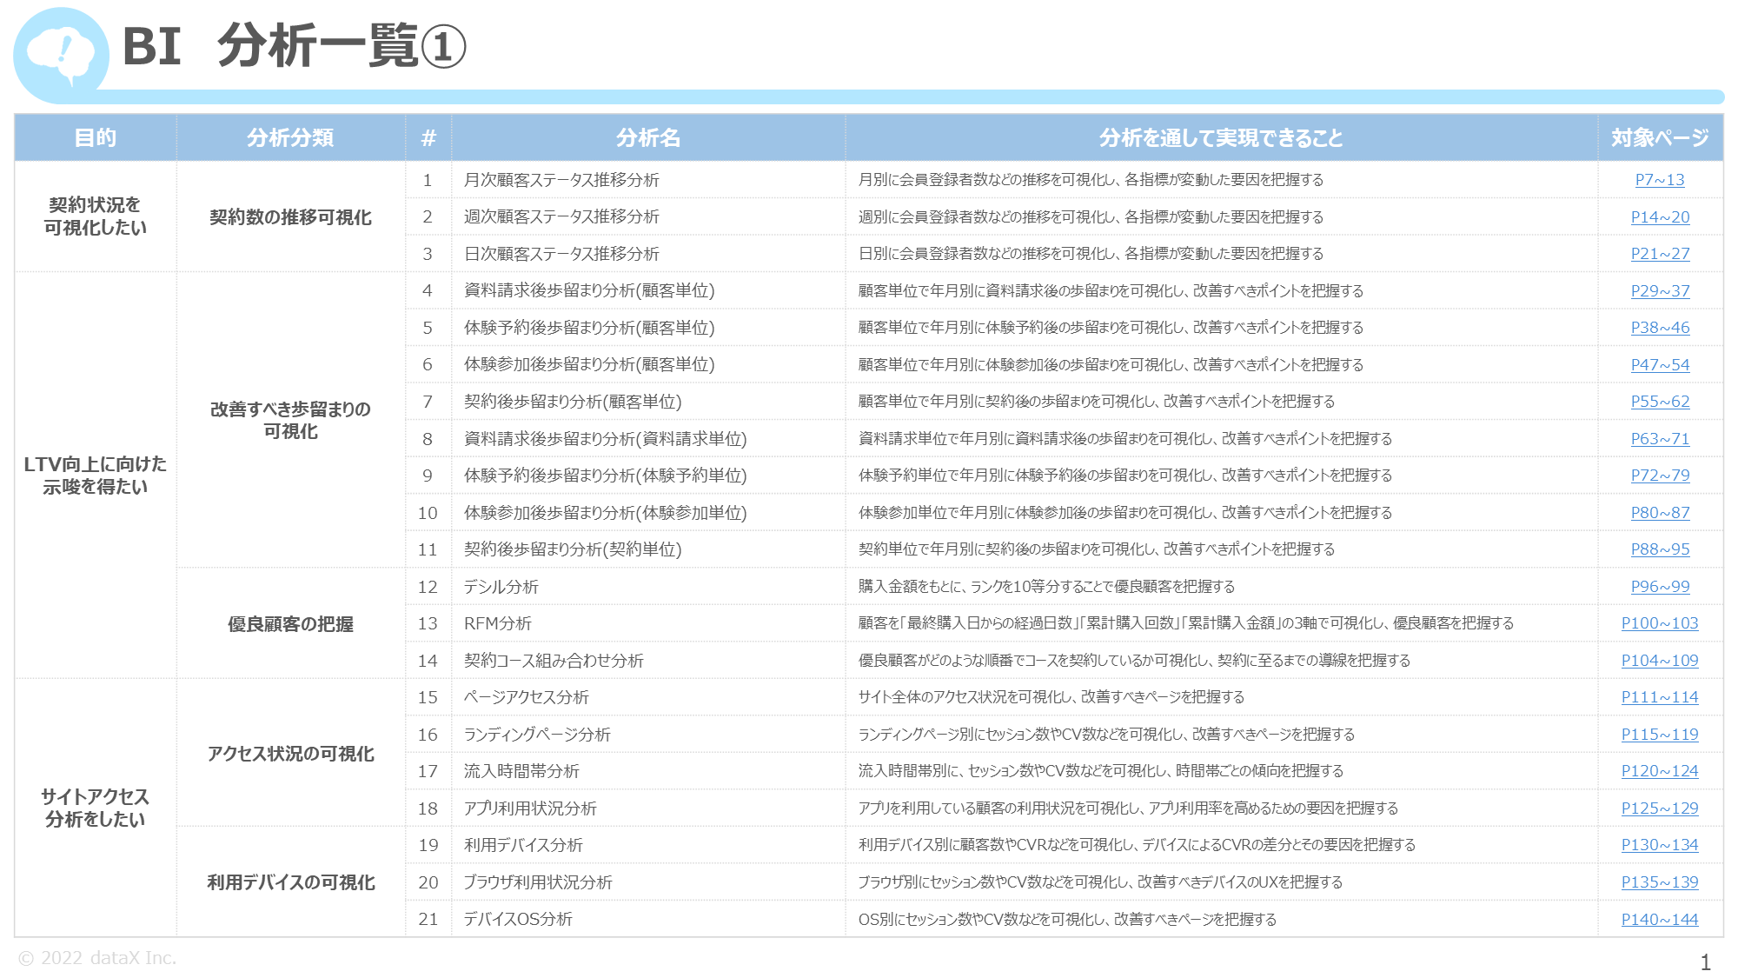Click the 分析名 column header
Screen dimensions: 1738x978
(648, 137)
